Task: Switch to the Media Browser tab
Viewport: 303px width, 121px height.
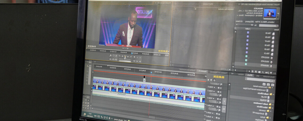Action: [269, 77]
